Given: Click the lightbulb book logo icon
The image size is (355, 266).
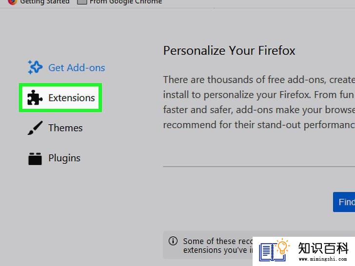Looking at the screenshot, I should pos(274,250).
